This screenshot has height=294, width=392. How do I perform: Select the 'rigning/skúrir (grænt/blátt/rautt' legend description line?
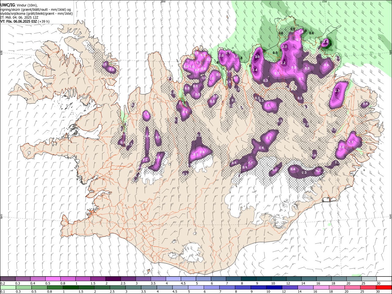click(36, 9)
